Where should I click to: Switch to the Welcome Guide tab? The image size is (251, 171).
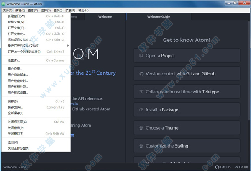click(159, 16)
